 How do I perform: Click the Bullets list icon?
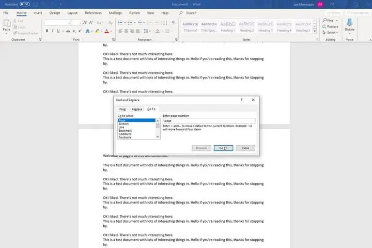coord(120,23)
